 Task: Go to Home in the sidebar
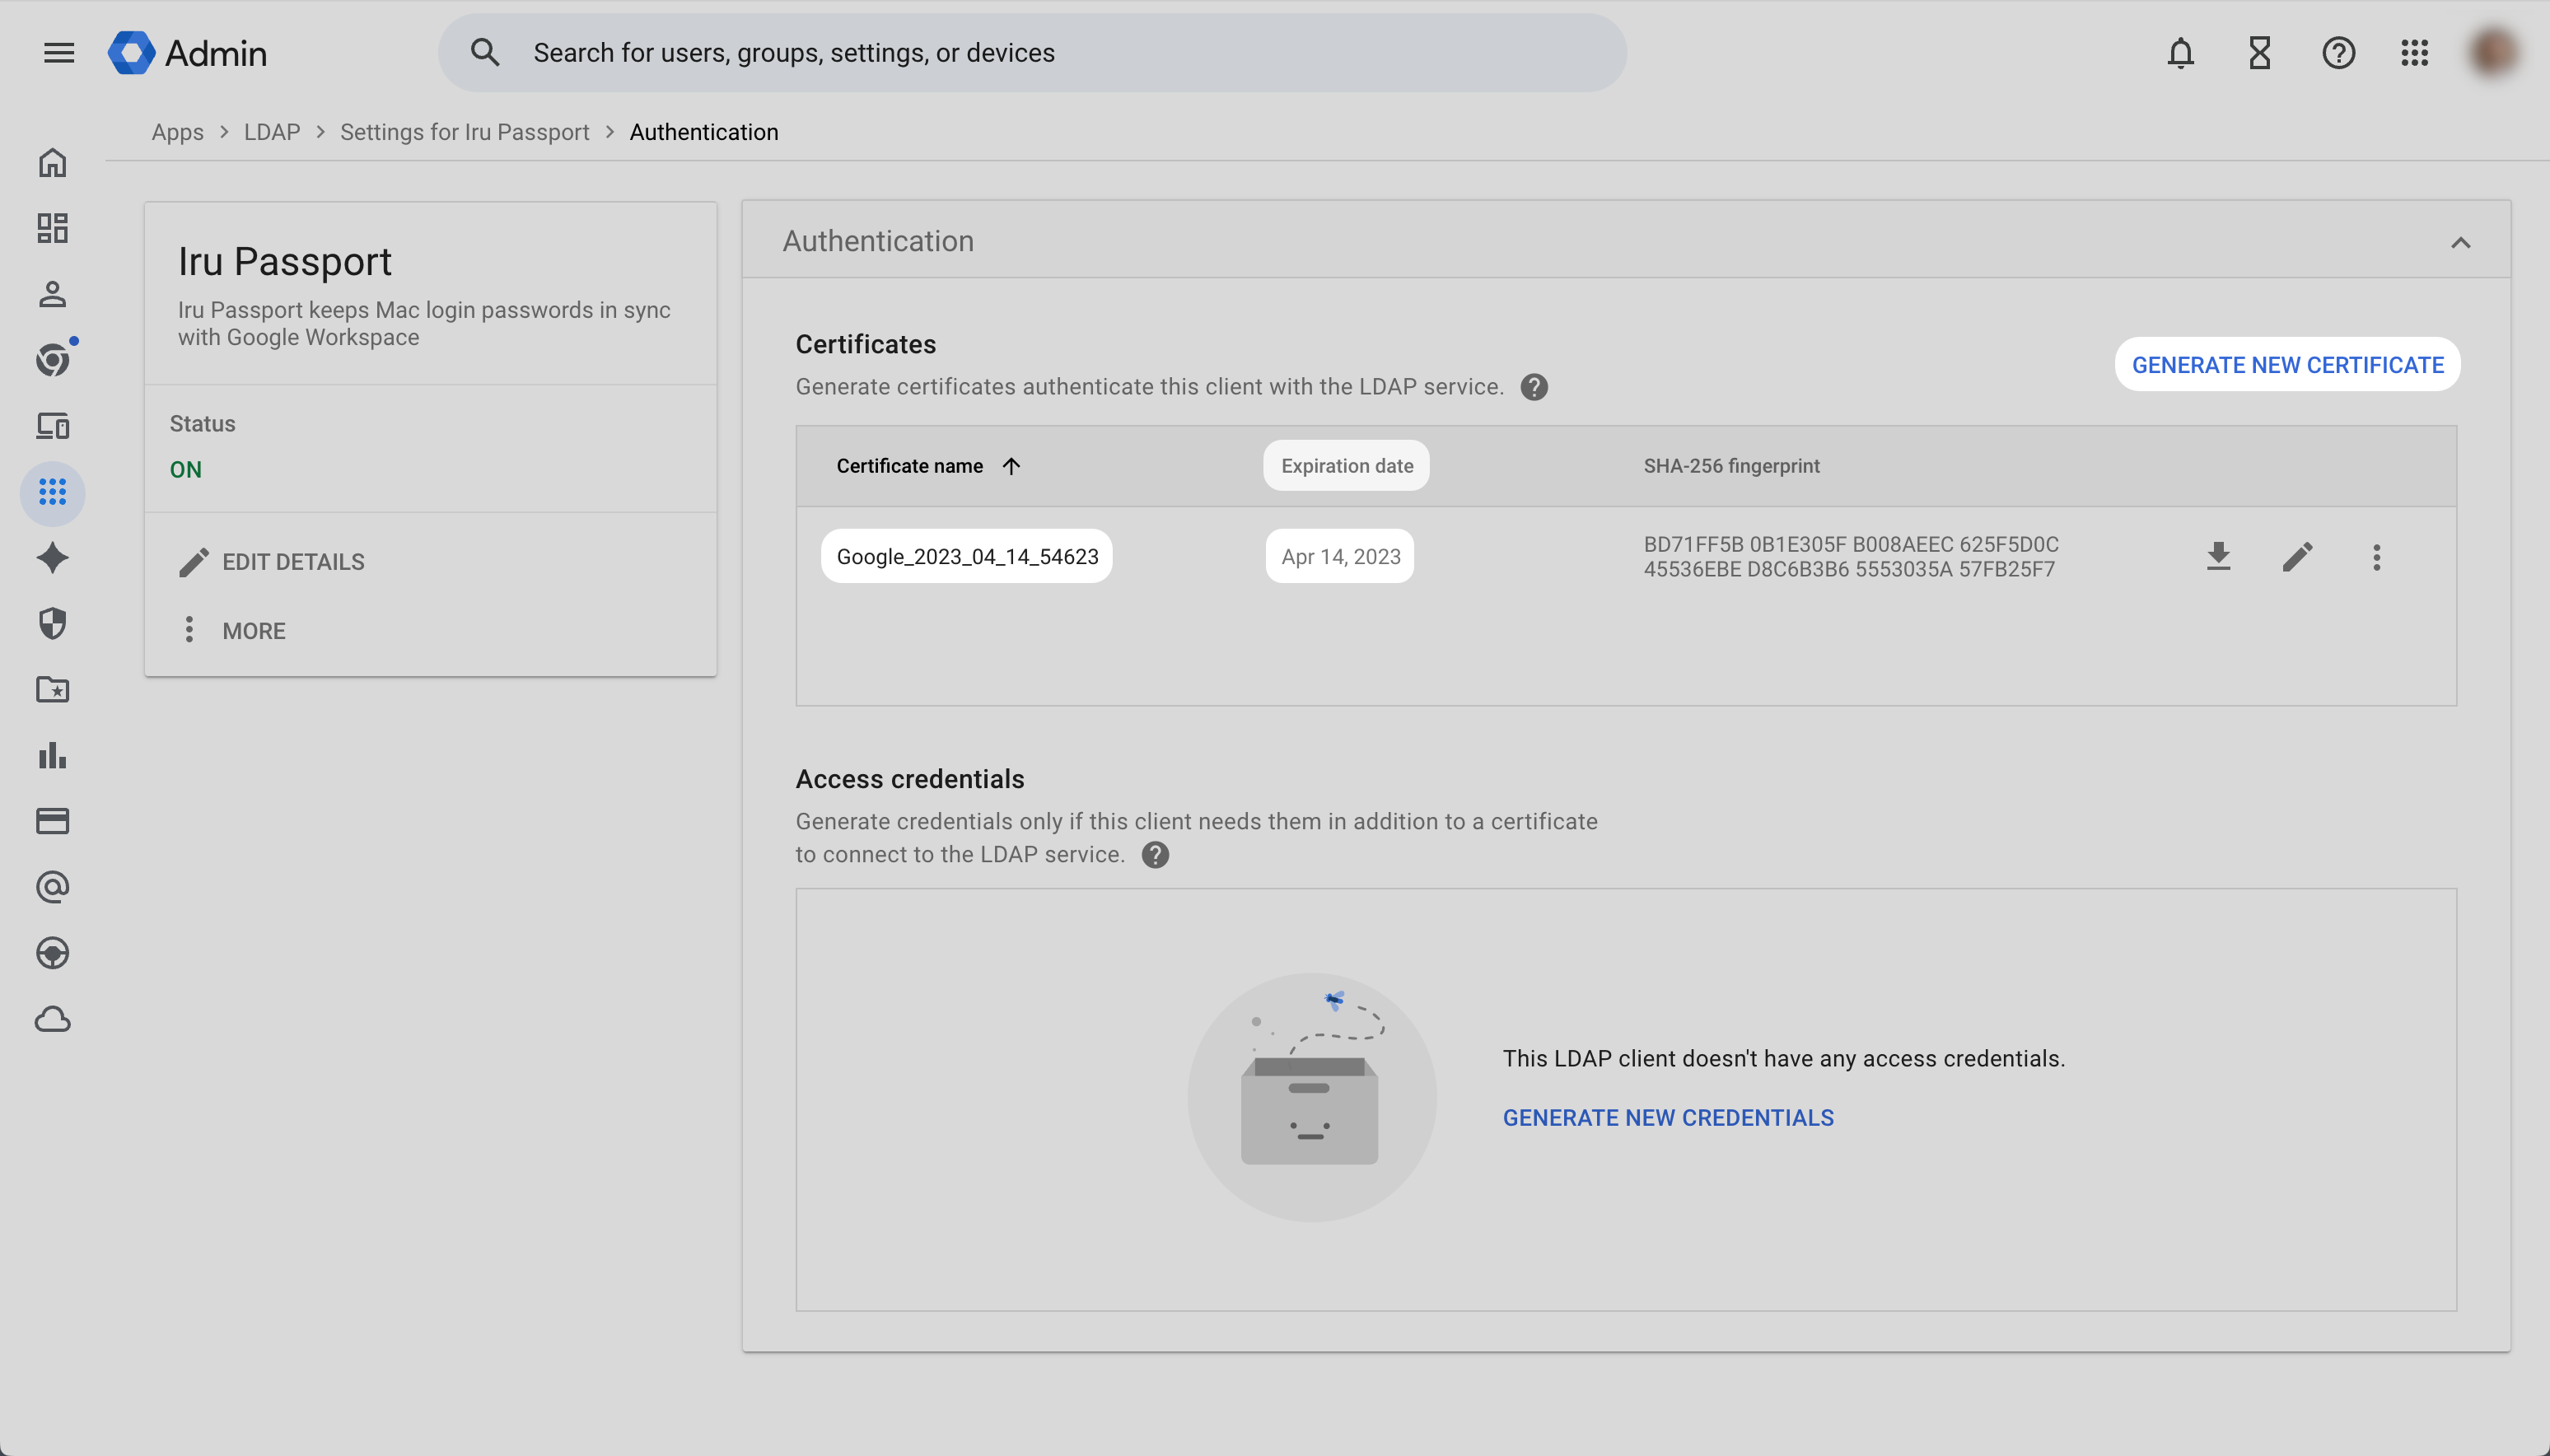(x=52, y=163)
